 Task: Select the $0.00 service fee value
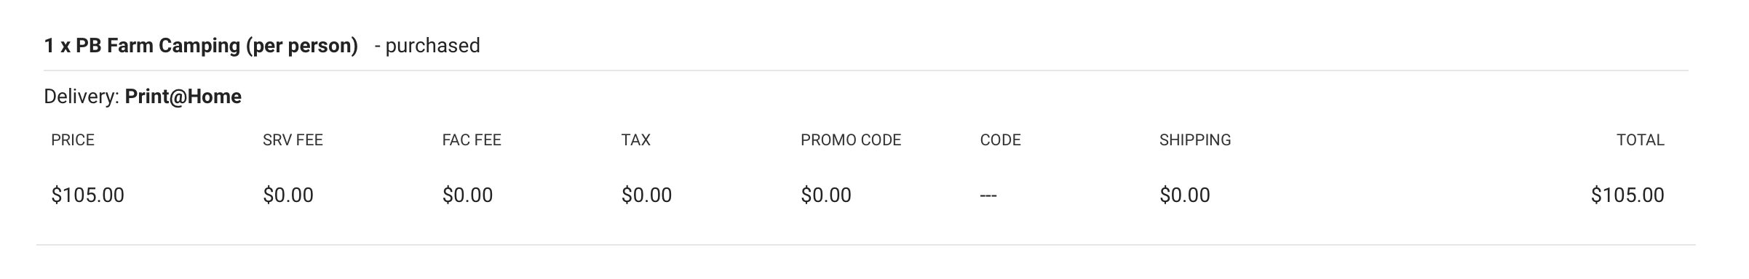coord(288,195)
